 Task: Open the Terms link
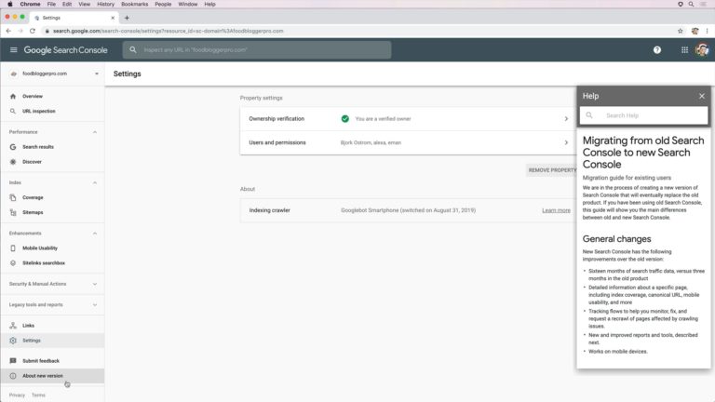[x=38, y=395]
